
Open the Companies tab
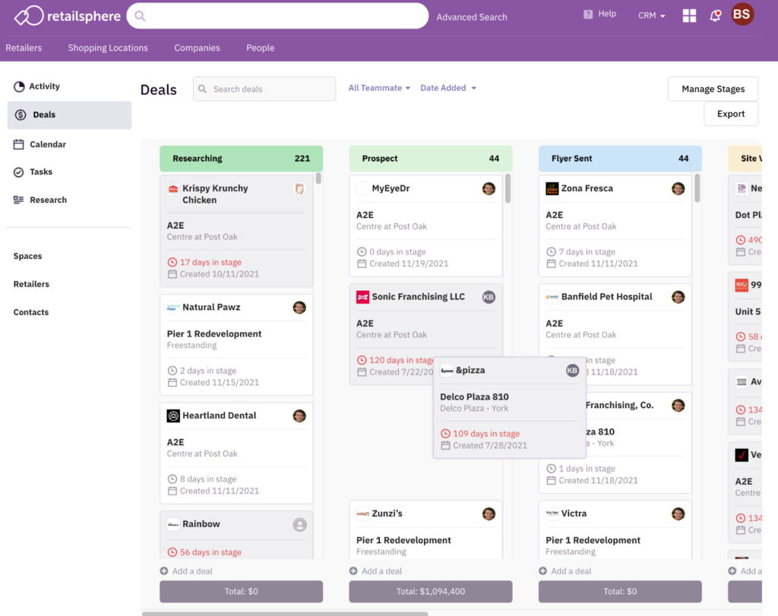point(197,48)
